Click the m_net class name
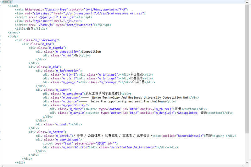 click(67, 55)
